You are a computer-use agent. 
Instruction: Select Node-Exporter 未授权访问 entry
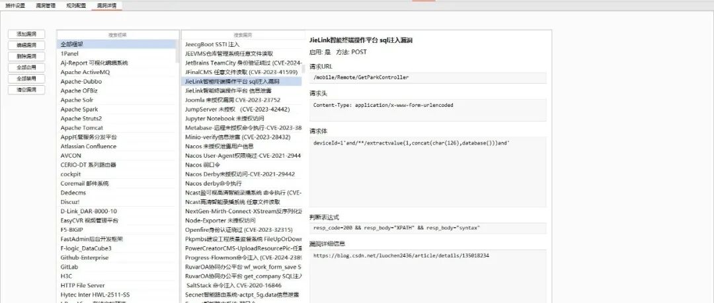pyautogui.click(x=242, y=220)
